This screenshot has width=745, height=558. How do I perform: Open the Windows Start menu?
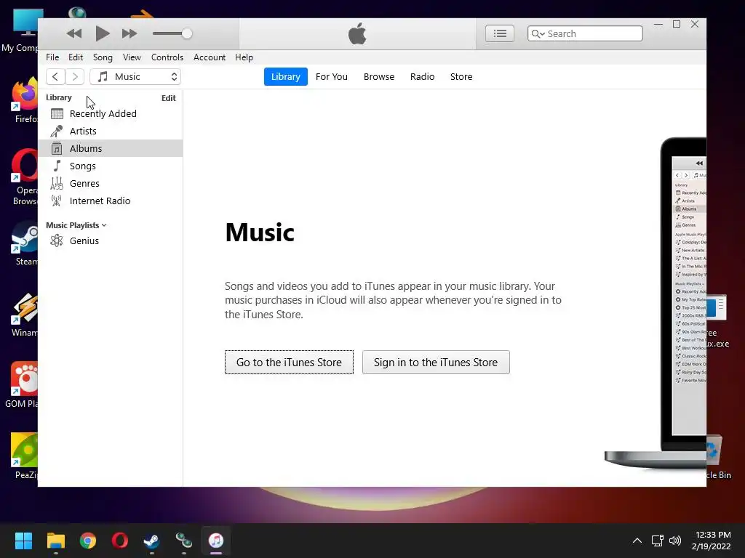pyautogui.click(x=23, y=541)
